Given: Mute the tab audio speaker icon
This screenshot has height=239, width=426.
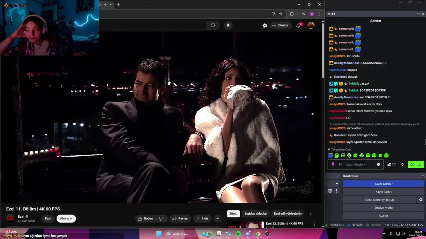Looking at the screenshot, I should [x=105, y=4].
